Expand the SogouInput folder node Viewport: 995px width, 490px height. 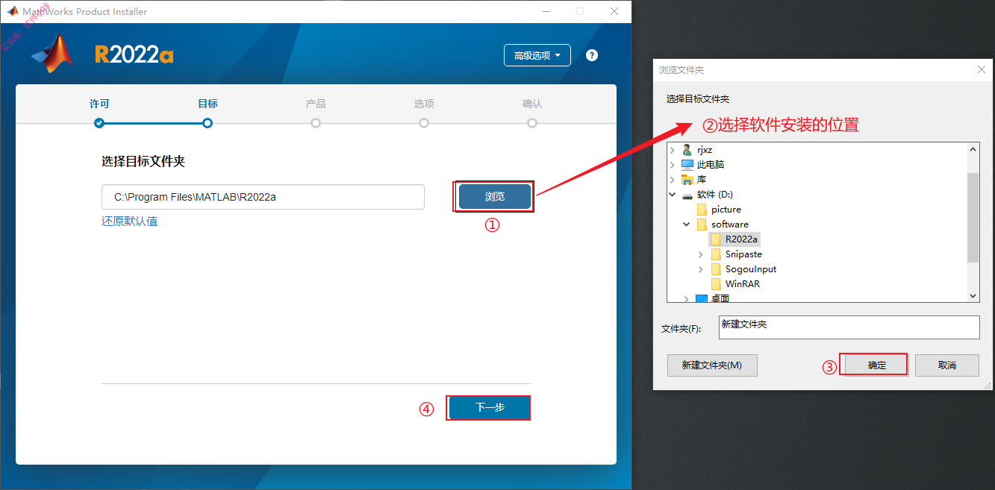pyautogui.click(x=701, y=269)
